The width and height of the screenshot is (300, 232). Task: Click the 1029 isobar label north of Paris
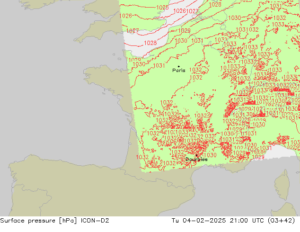click(x=184, y=31)
